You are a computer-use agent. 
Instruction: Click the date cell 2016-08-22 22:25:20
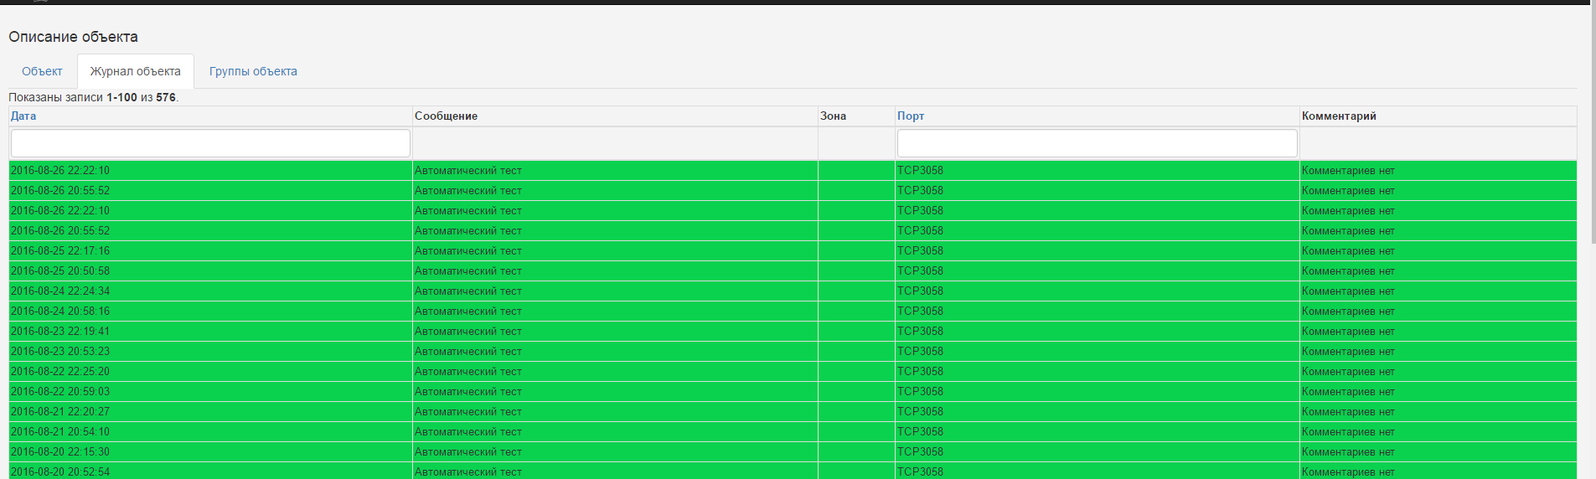coord(60,371)
